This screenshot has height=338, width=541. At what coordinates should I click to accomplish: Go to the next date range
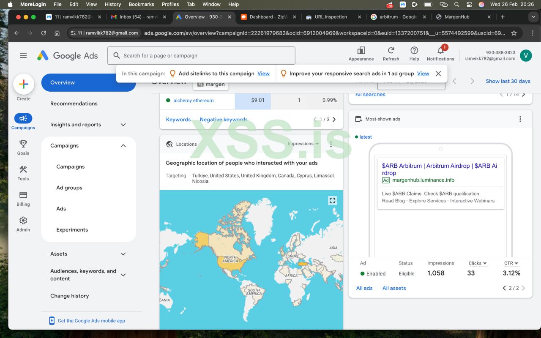click(x=472, y=81)
